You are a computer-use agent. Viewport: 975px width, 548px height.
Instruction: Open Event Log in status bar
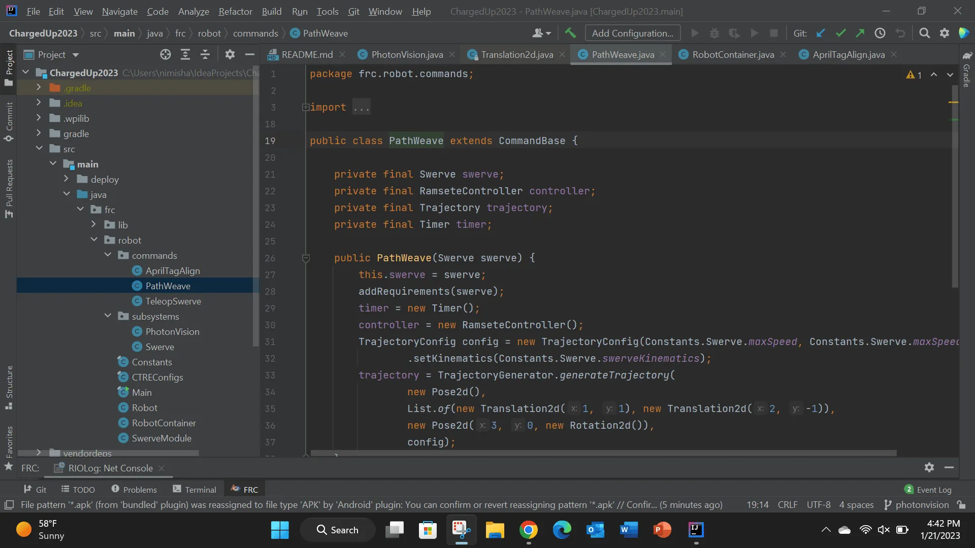click(x=928, y=490)
